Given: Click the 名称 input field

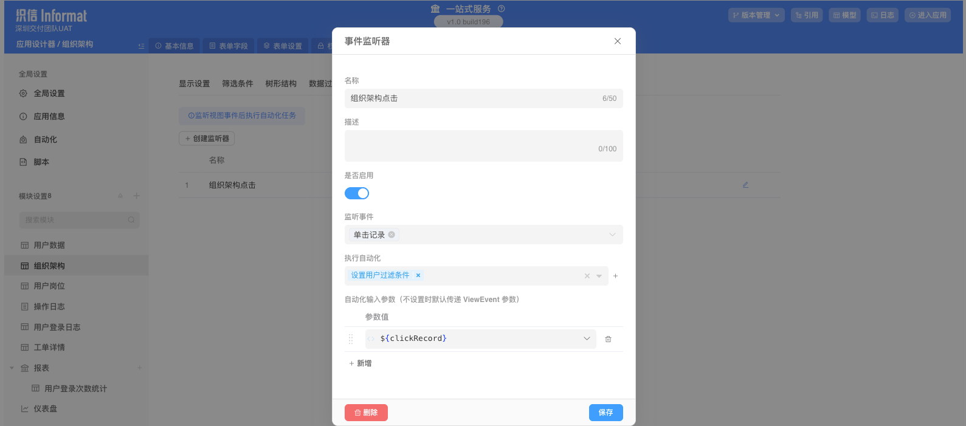Looking at the screenshot, I should 474,98.
